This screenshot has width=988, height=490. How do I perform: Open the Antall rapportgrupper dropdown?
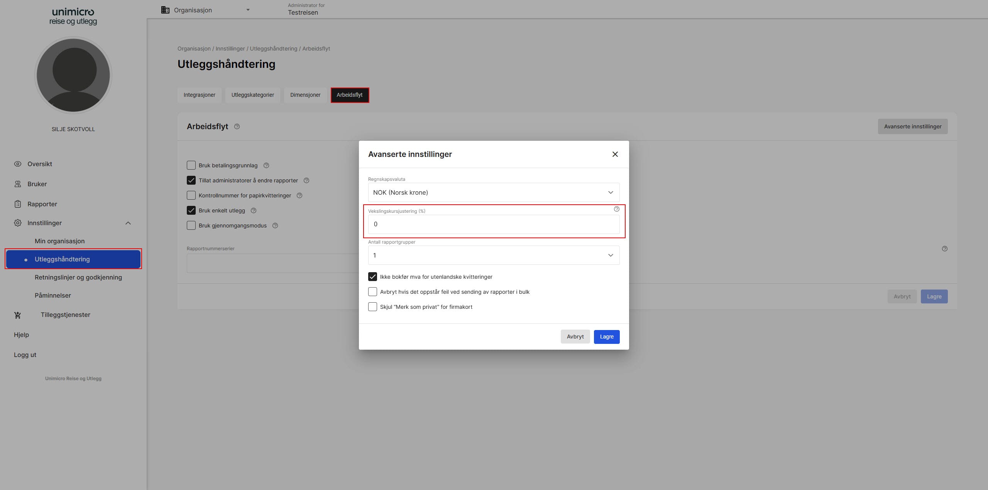[494, 255]
